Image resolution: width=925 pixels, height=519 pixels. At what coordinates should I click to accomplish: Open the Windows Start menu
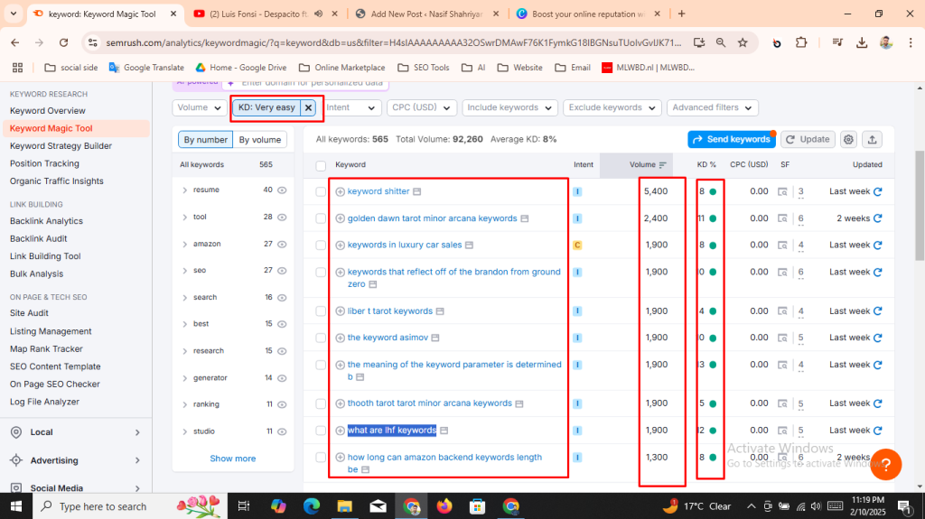[x=16, y=506]
